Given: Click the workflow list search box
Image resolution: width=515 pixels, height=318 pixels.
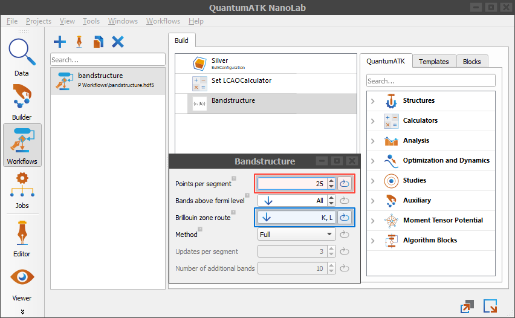Looking at the screenshot, I should (x=108, y=60).
